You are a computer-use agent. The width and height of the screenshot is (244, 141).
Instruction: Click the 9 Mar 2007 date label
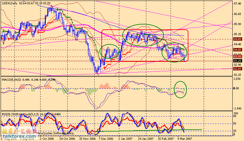185,139
